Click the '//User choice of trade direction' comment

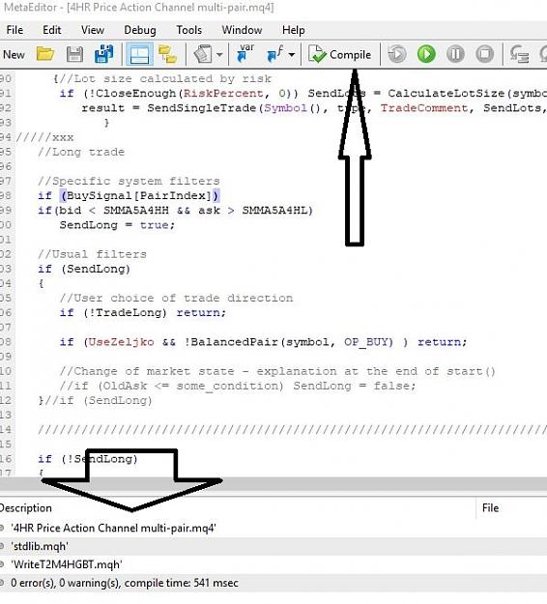[x=176, y=298]
